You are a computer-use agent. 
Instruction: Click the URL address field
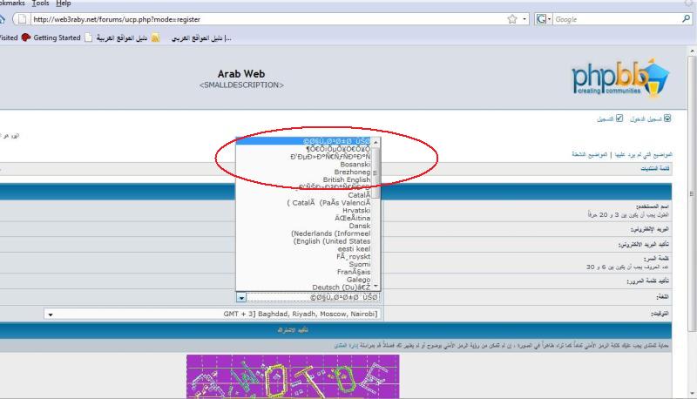[x=261, y=19]
